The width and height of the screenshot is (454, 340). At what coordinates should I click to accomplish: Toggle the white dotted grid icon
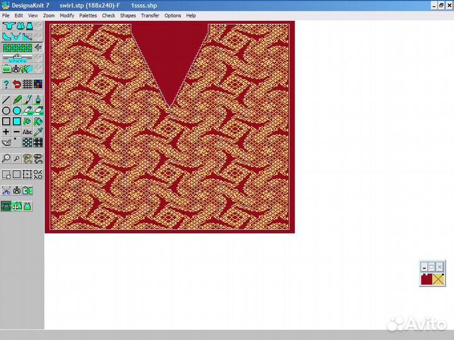click(28, 142)
